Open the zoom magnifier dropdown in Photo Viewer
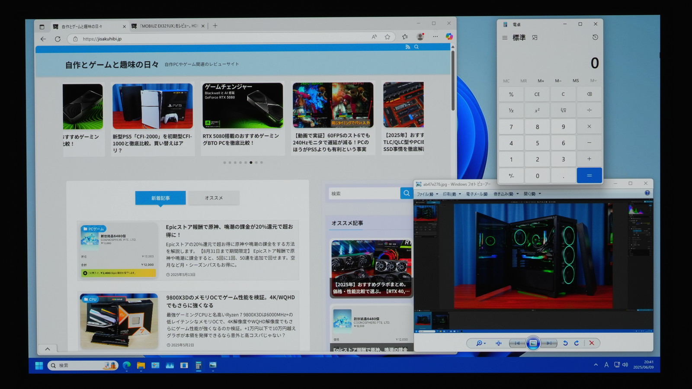692x389 pixels. pos(481,343)
